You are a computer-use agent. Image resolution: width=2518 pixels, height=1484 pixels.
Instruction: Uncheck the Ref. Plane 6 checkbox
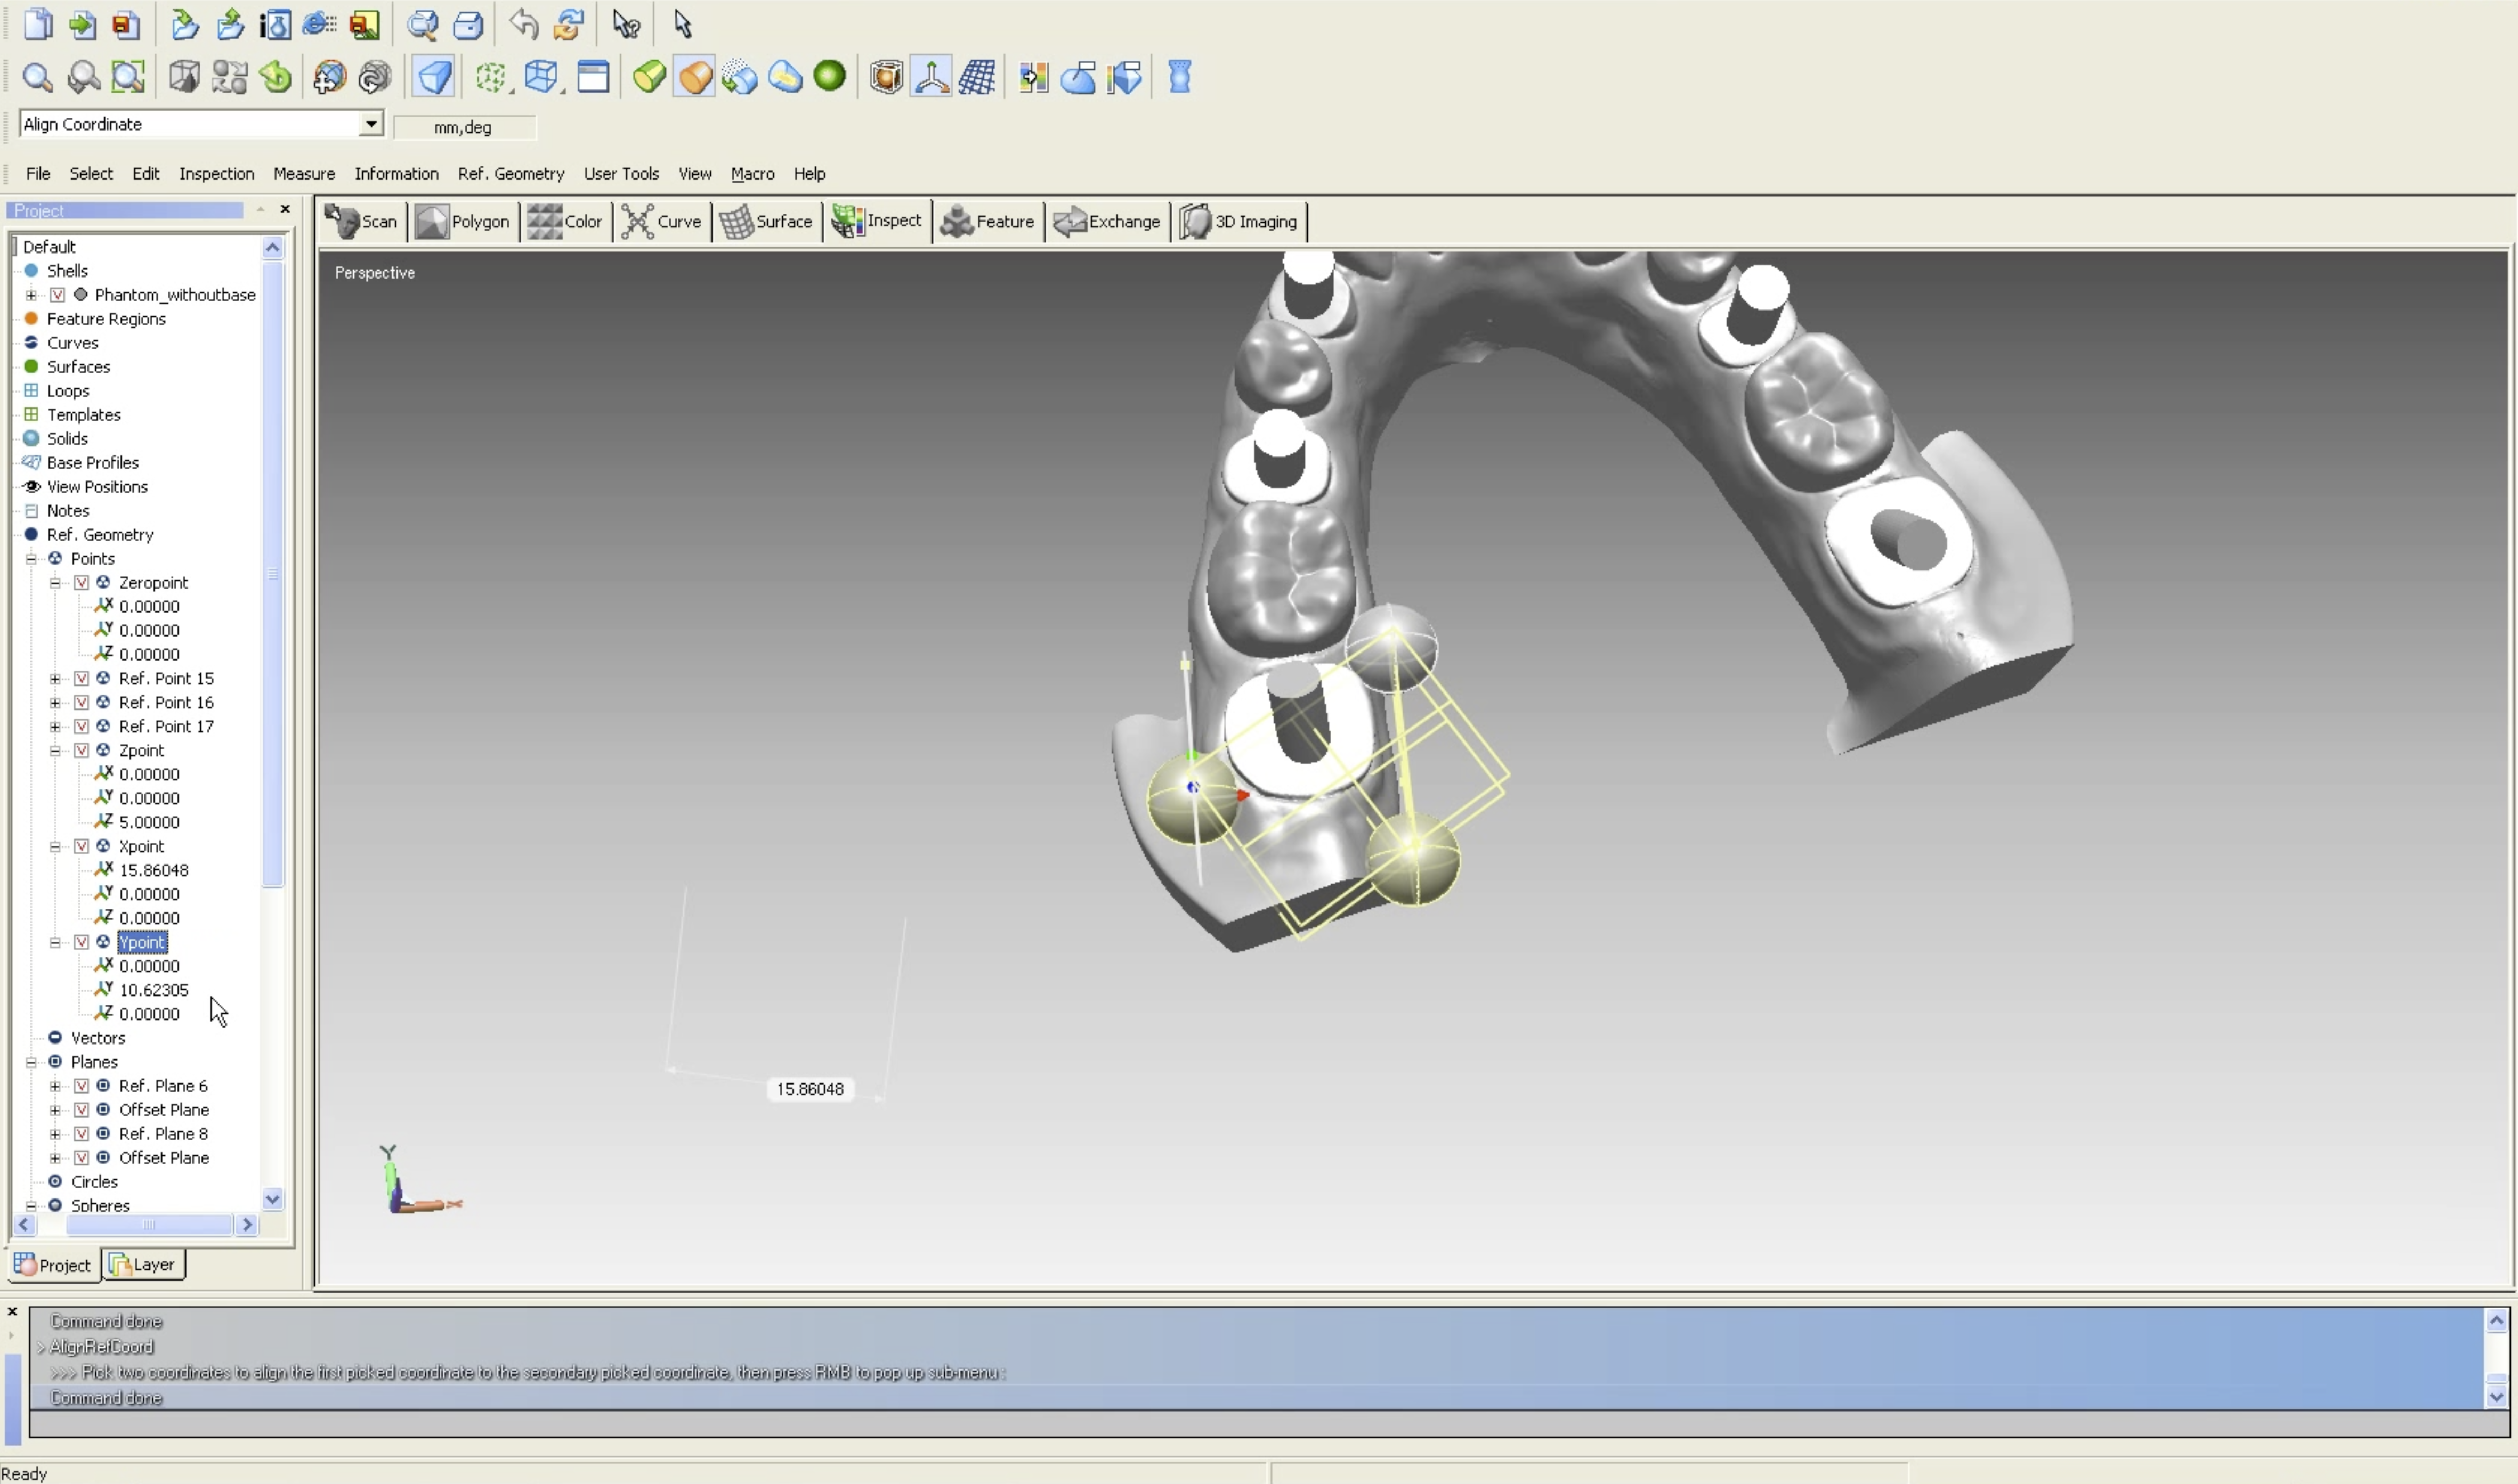(x=82, y=1086)
